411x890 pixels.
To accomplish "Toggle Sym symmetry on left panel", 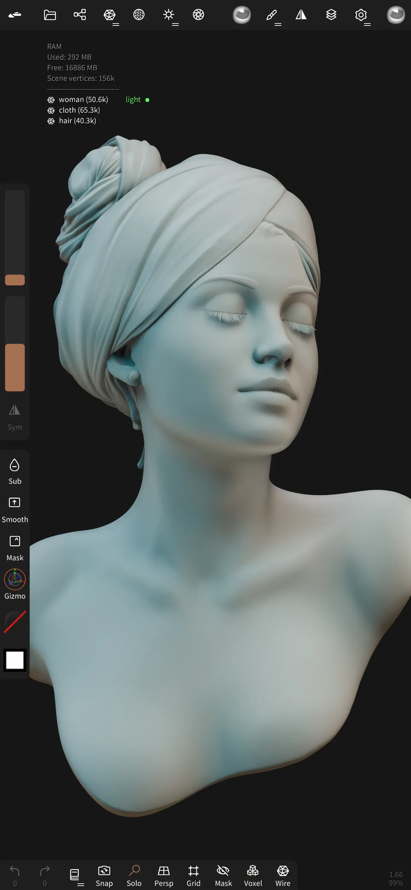I will pyautogui.click(x=15, y=418).
